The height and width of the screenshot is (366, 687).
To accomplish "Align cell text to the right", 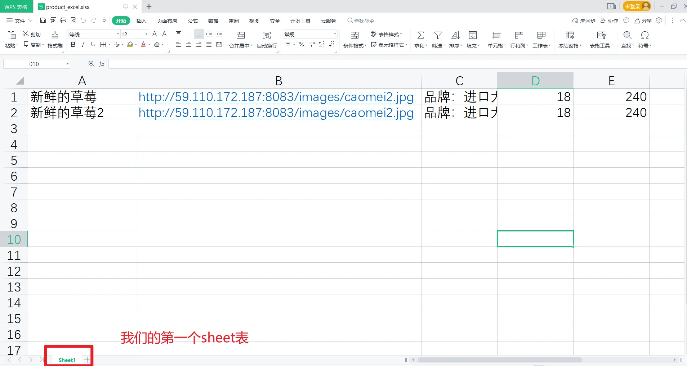I will pyautogui.click(x=199, y=45).
